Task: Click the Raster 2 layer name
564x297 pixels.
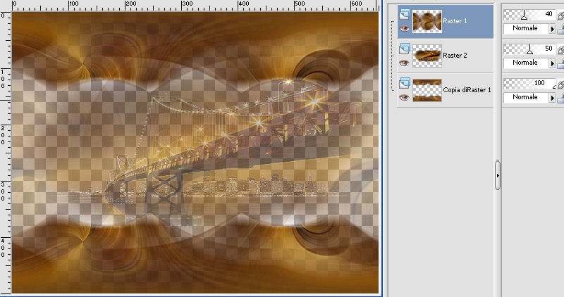Action: tap(455, 56)
